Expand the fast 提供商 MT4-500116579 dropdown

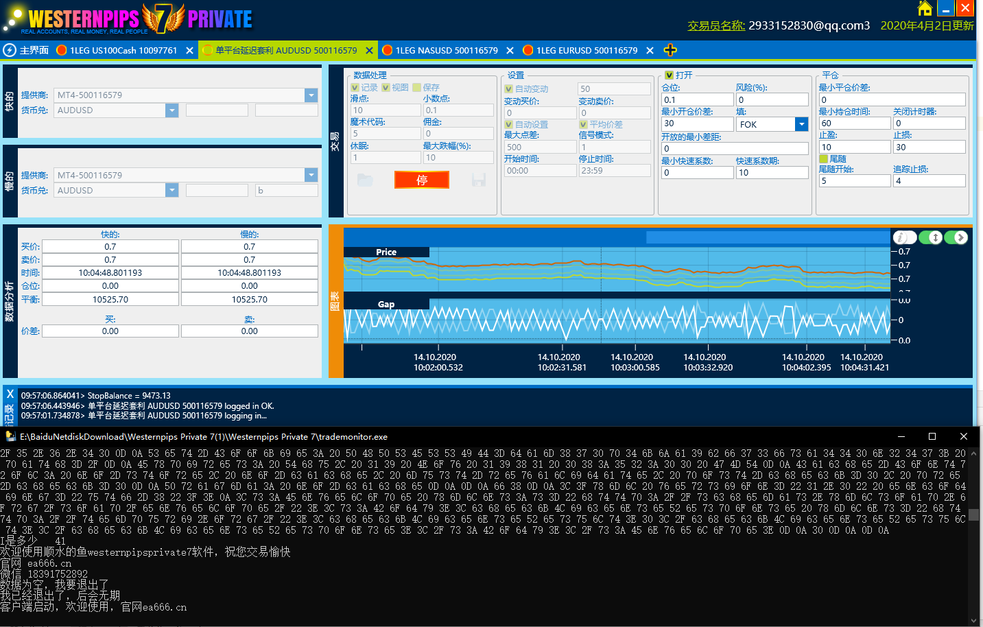[x=311, y=95]
